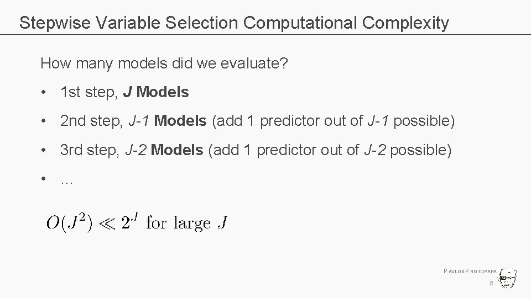Image resolution: width=531 pixels, height=298 pixels.
Task: Select the '3rd step,' text
Action: tap(90, 150)
